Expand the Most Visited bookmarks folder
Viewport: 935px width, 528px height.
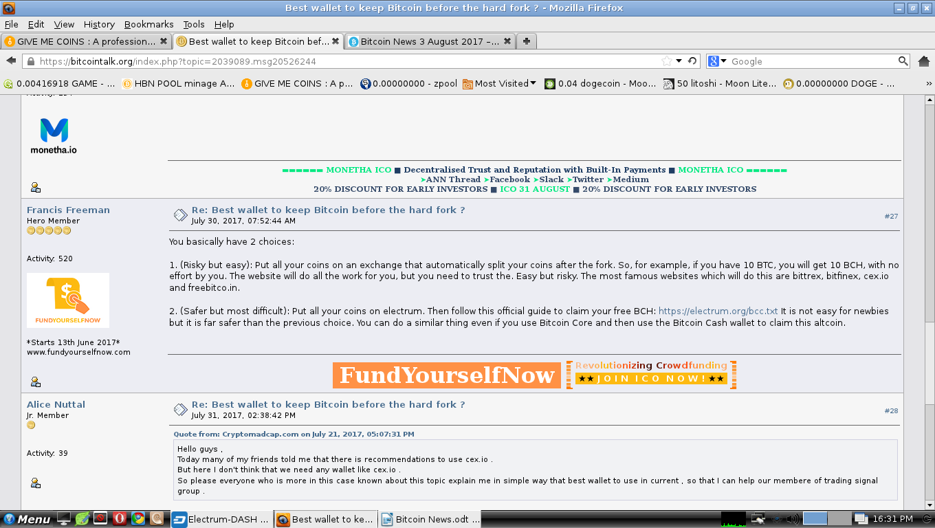[x=500, y=83]
